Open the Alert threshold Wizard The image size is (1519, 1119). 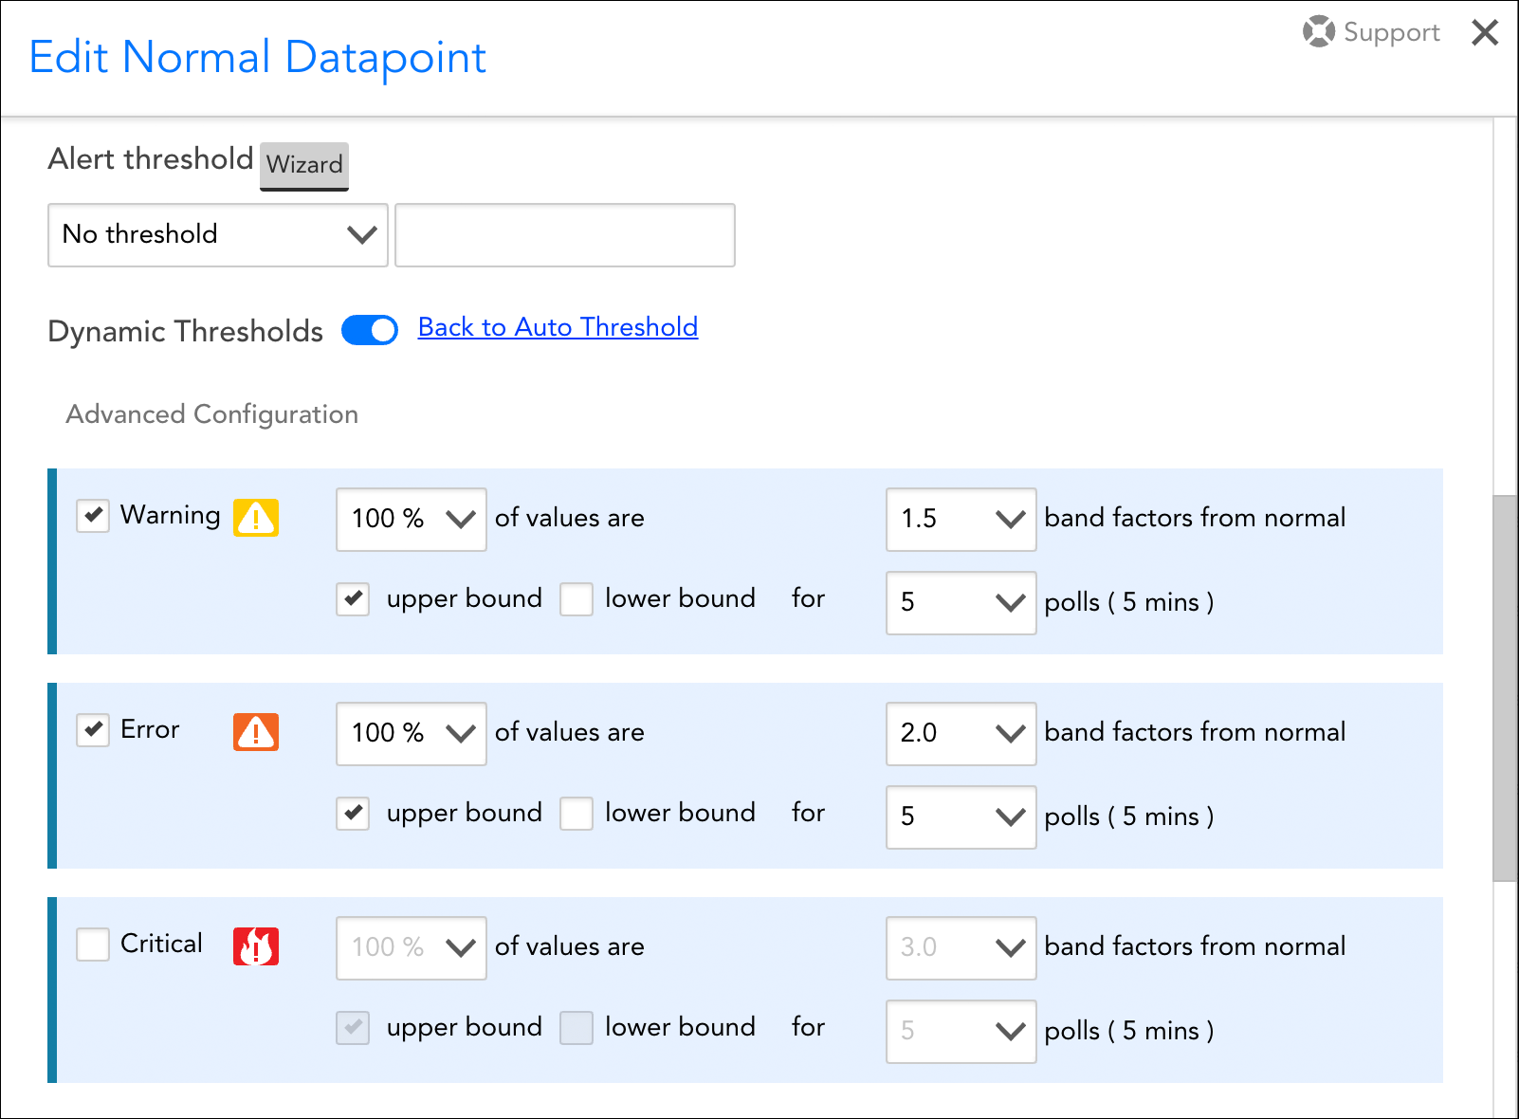click(303, 165)
